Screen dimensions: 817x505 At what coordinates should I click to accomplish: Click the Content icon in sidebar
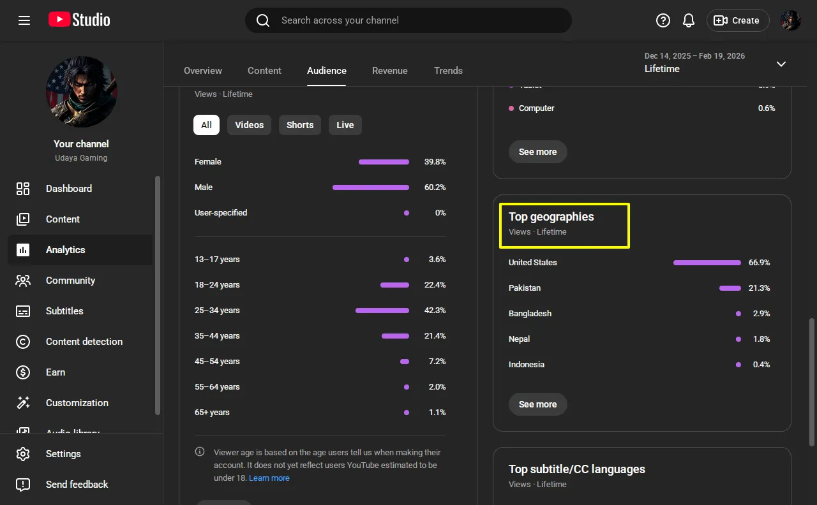pos(23,219)
